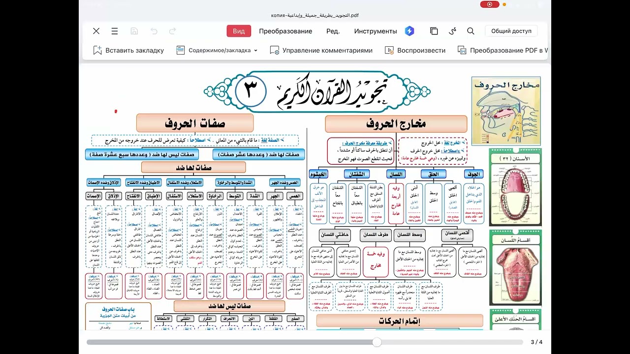Screen dimensions: 630x354
Task: Open Управление комментариями
Action: (321, 50)
